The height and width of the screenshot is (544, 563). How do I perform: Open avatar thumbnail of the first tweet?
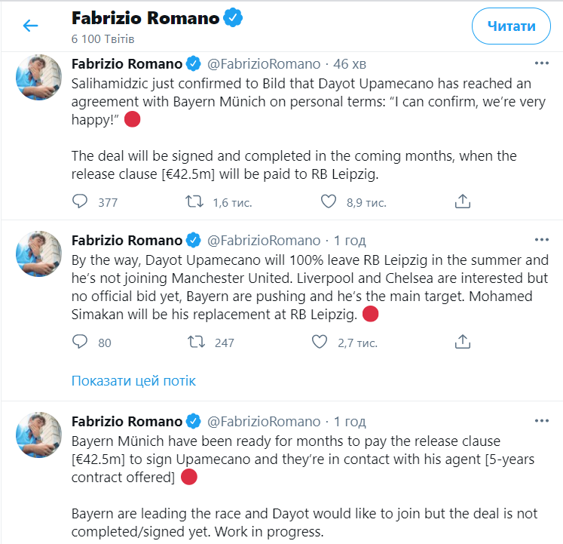[38, 77]
